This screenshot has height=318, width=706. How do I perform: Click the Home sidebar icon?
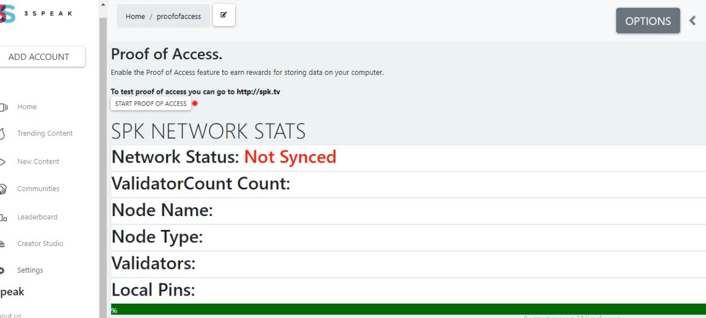click(x=3, y=107)
